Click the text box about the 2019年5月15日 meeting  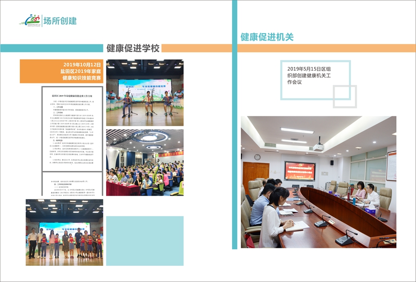point(315,79)
